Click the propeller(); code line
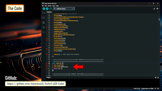 pos(58,37)
